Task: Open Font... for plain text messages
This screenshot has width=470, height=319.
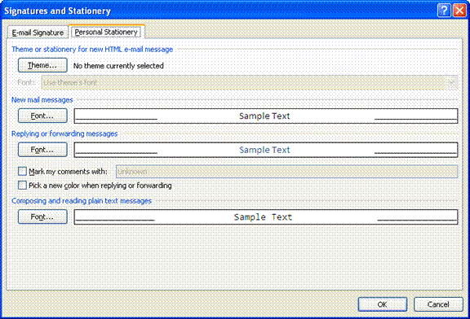Action: tap(42, 216)
